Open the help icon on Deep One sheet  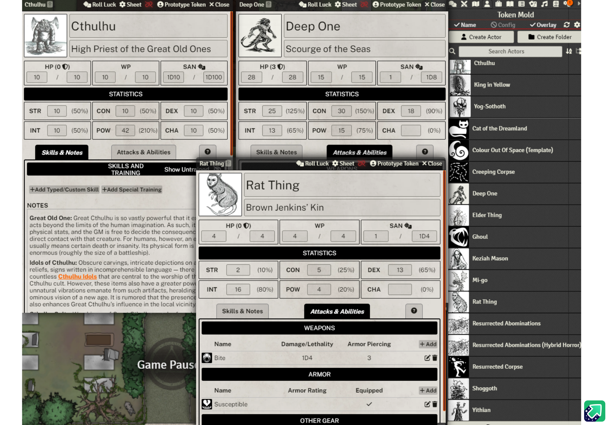(x=425, y=152)
